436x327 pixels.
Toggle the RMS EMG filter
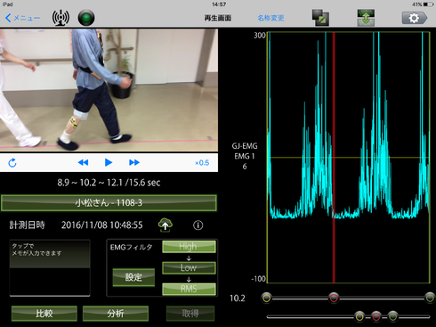coord(189,289)
